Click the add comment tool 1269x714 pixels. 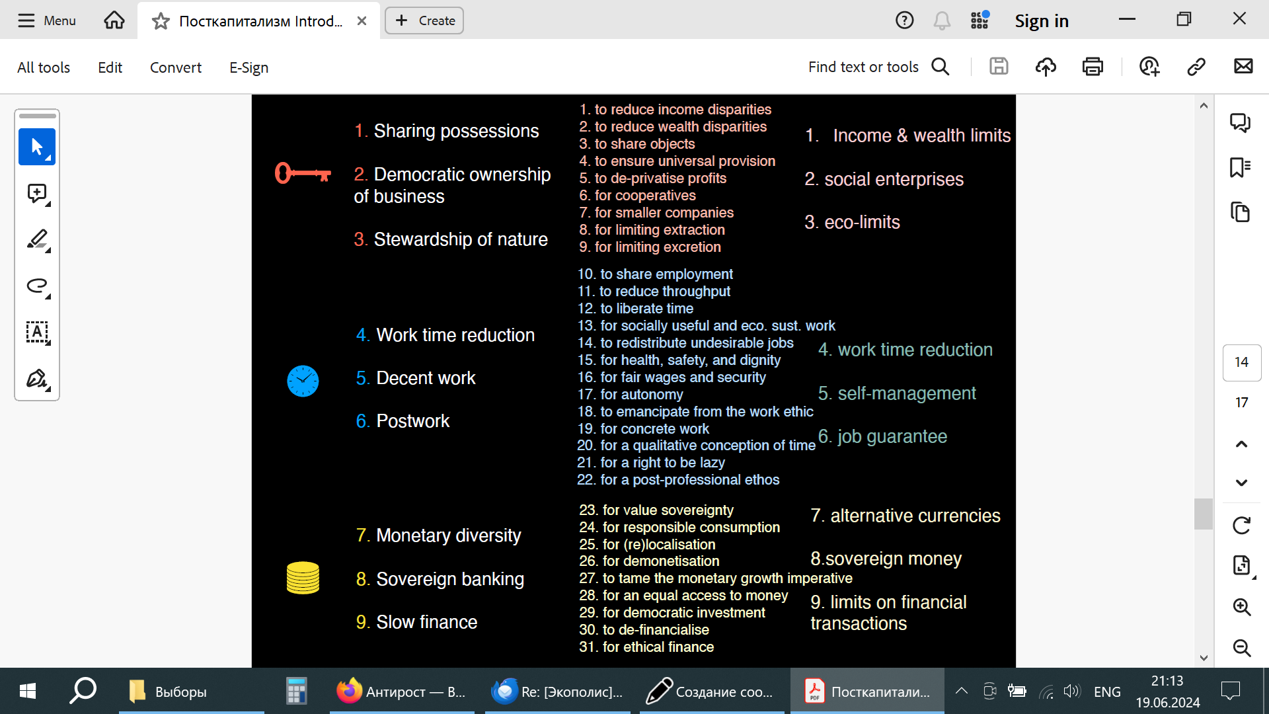pos(37,194)
